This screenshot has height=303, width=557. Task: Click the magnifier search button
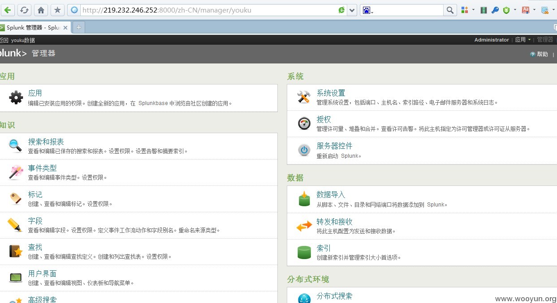tap(450, 10)
